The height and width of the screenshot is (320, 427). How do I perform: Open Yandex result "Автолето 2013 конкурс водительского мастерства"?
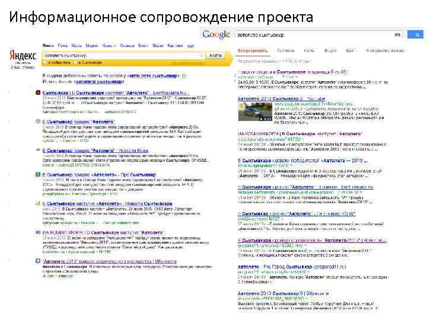110,261
